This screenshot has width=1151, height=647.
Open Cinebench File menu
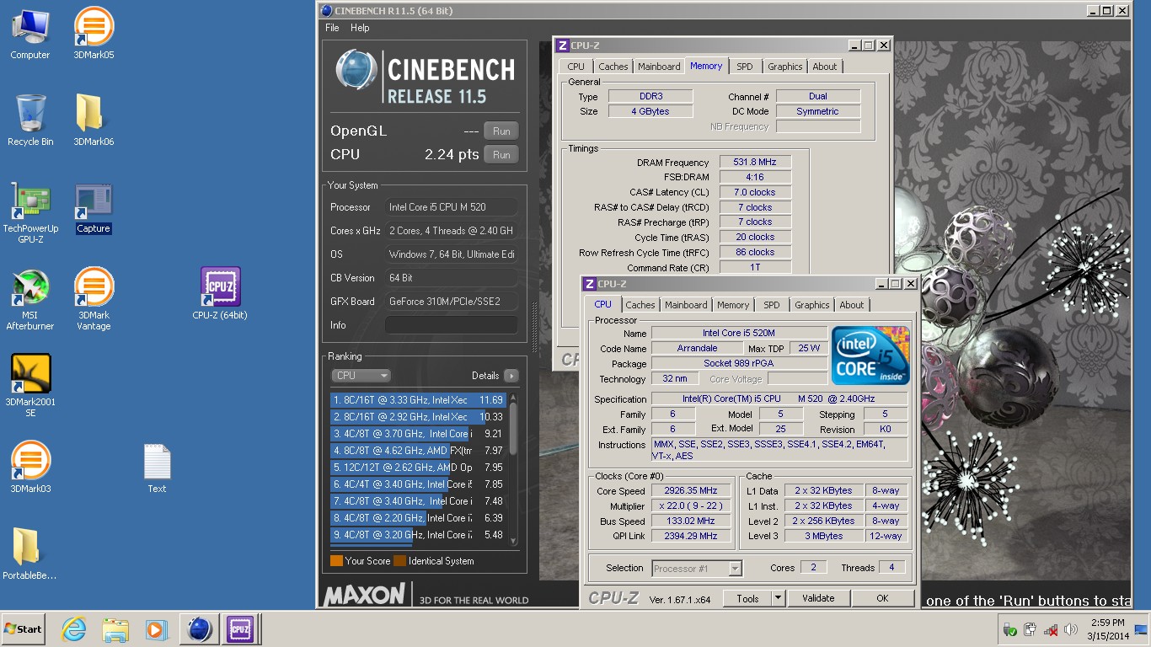click(332, 28)
